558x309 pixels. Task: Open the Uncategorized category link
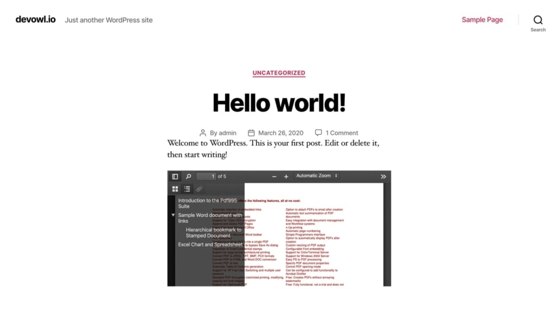279,73
